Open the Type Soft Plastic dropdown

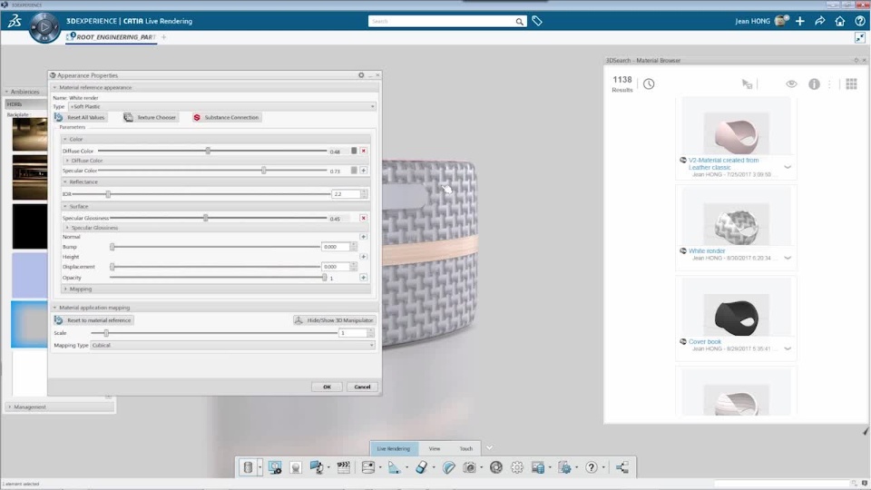[221, 106]
